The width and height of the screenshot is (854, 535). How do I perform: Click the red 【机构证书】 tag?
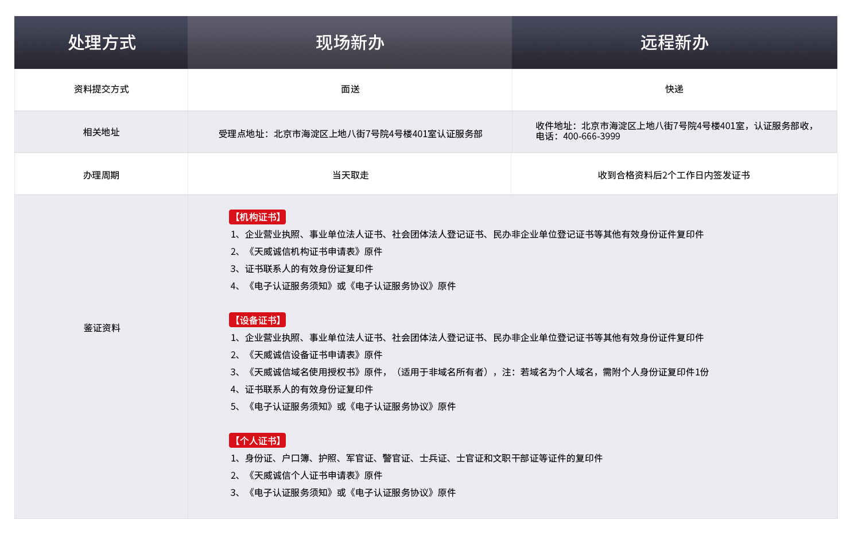pos(257,217)
